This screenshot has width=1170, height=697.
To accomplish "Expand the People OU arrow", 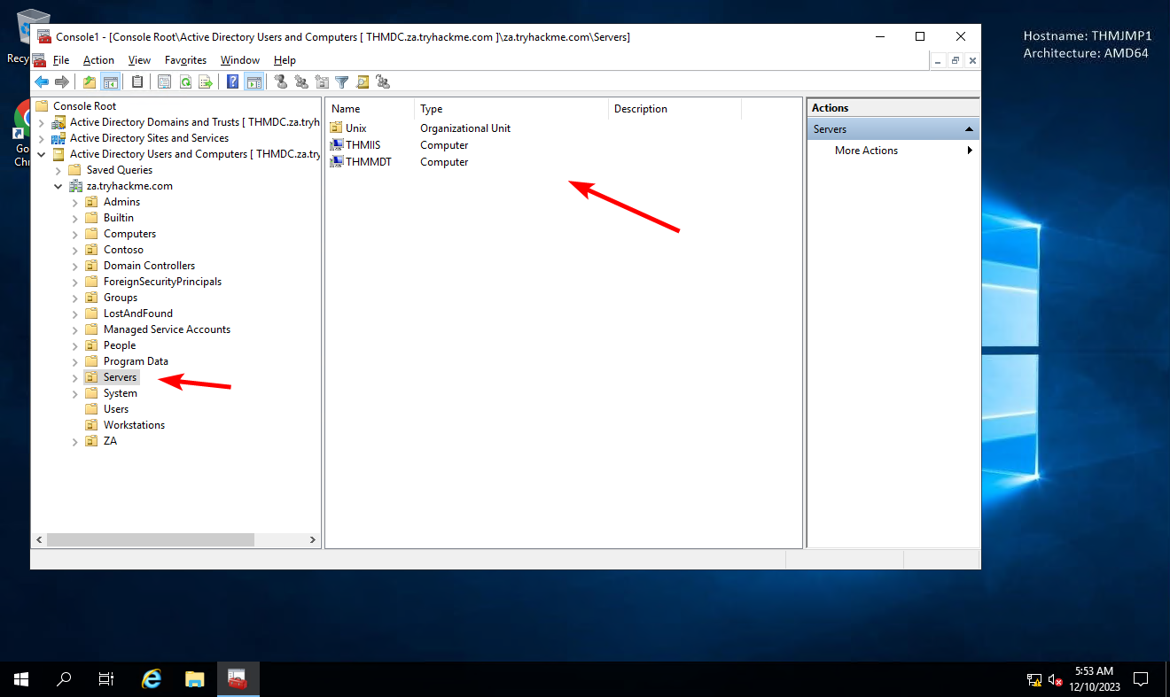I will (74, 345).
